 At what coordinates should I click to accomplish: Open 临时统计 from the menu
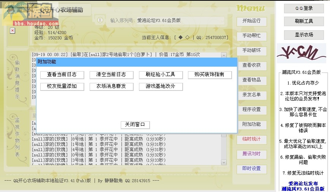(x=251, y=139)
